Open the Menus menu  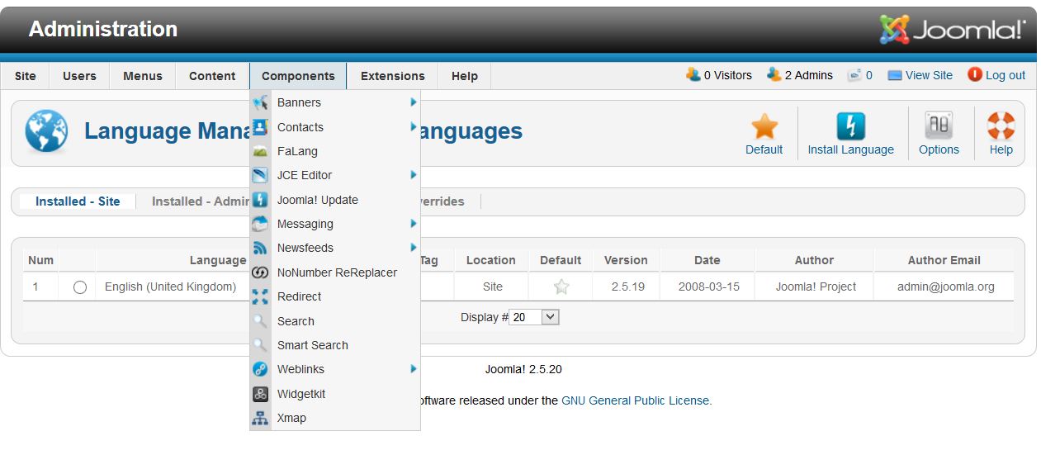pos(143,76)
